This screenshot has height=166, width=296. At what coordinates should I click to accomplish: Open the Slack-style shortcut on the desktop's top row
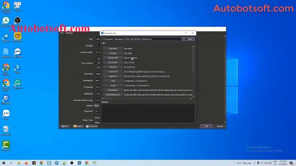click(18, 6)
